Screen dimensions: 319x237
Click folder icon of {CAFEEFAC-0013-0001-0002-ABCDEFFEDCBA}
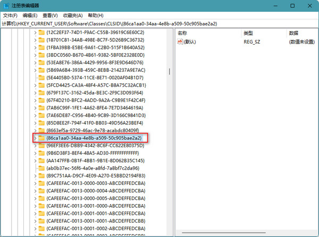tap(41, 228)
